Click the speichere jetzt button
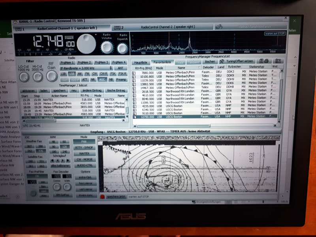The width and height of the screenshot is (316, 237). (116, 197)
